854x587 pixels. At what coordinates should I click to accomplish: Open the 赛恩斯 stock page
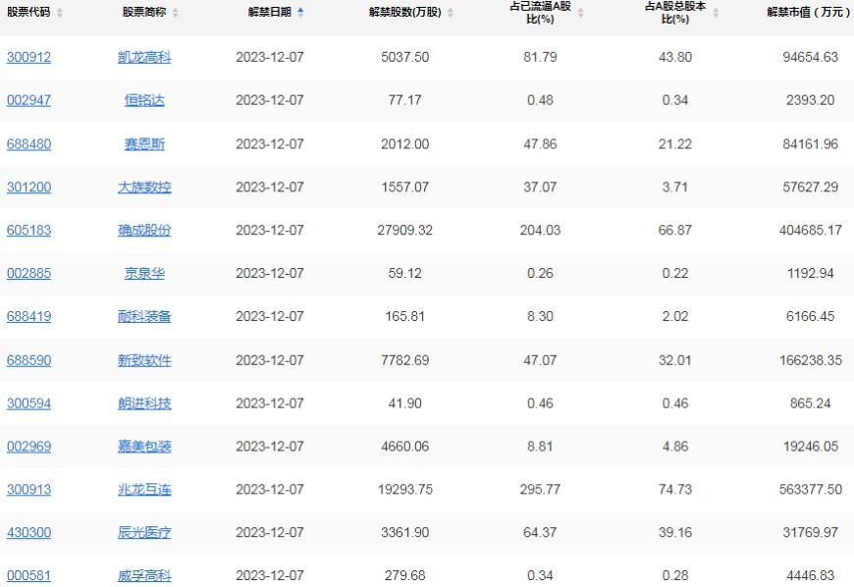tap(144, 144)
